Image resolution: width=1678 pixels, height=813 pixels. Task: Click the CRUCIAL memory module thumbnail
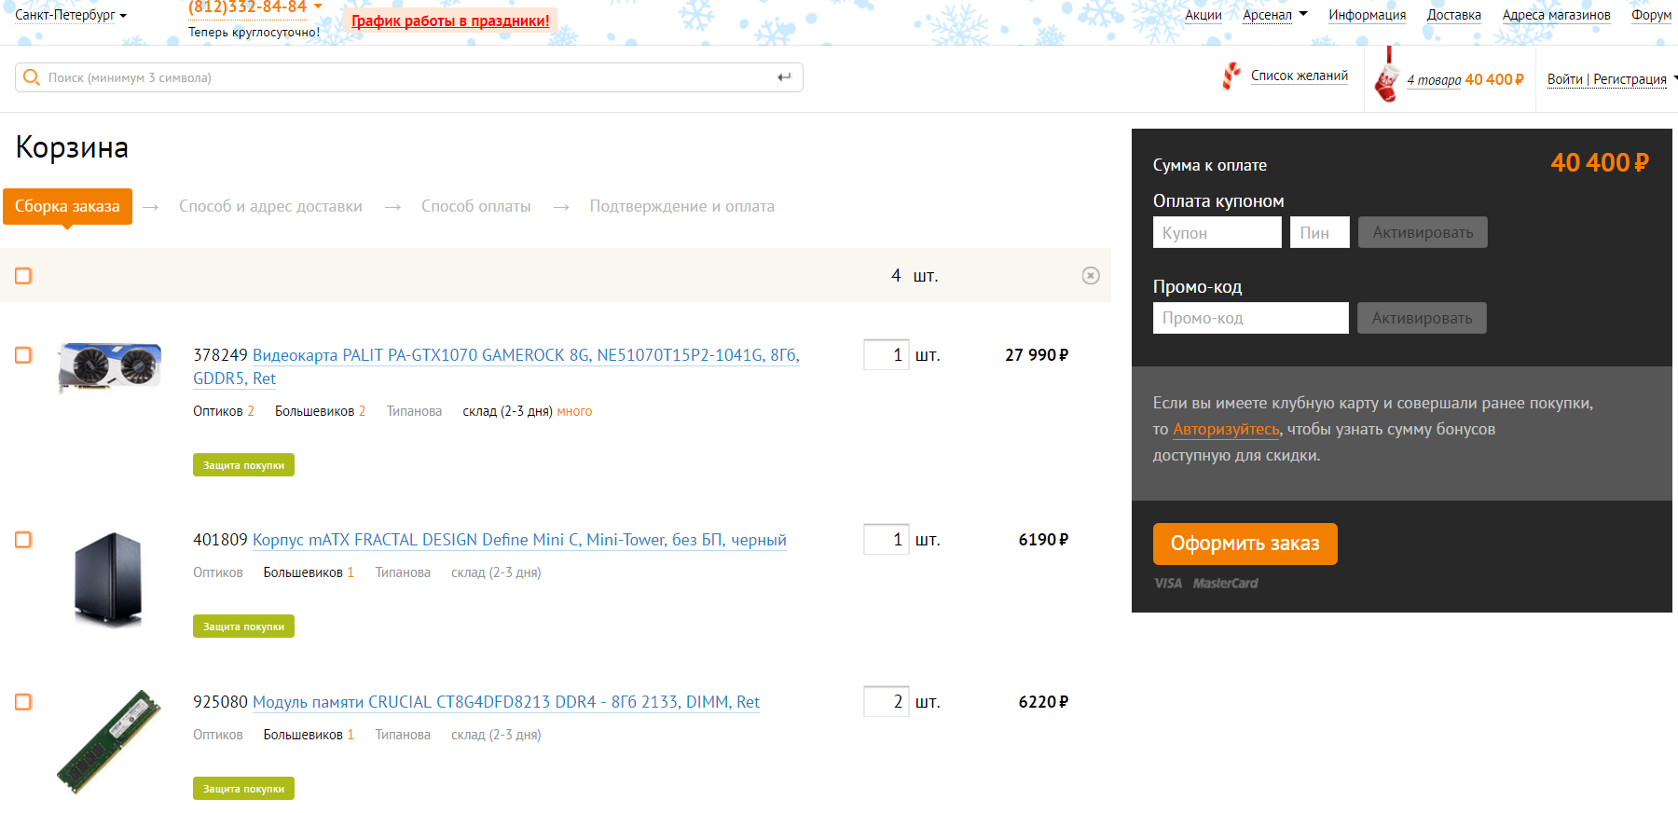[x=108, y=742]
